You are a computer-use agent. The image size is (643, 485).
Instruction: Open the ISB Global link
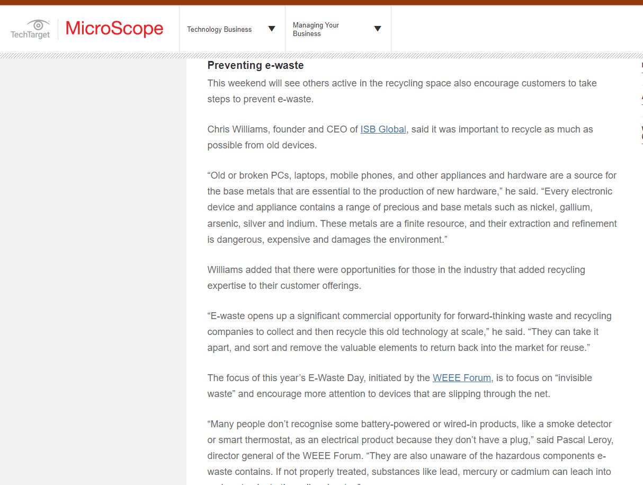pos(383,129)
